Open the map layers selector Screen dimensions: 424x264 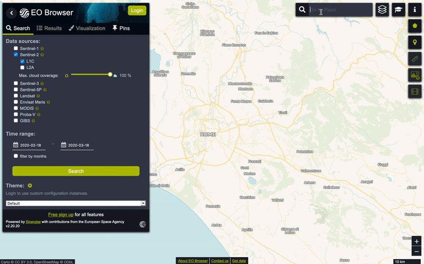(x=382, y=10)
